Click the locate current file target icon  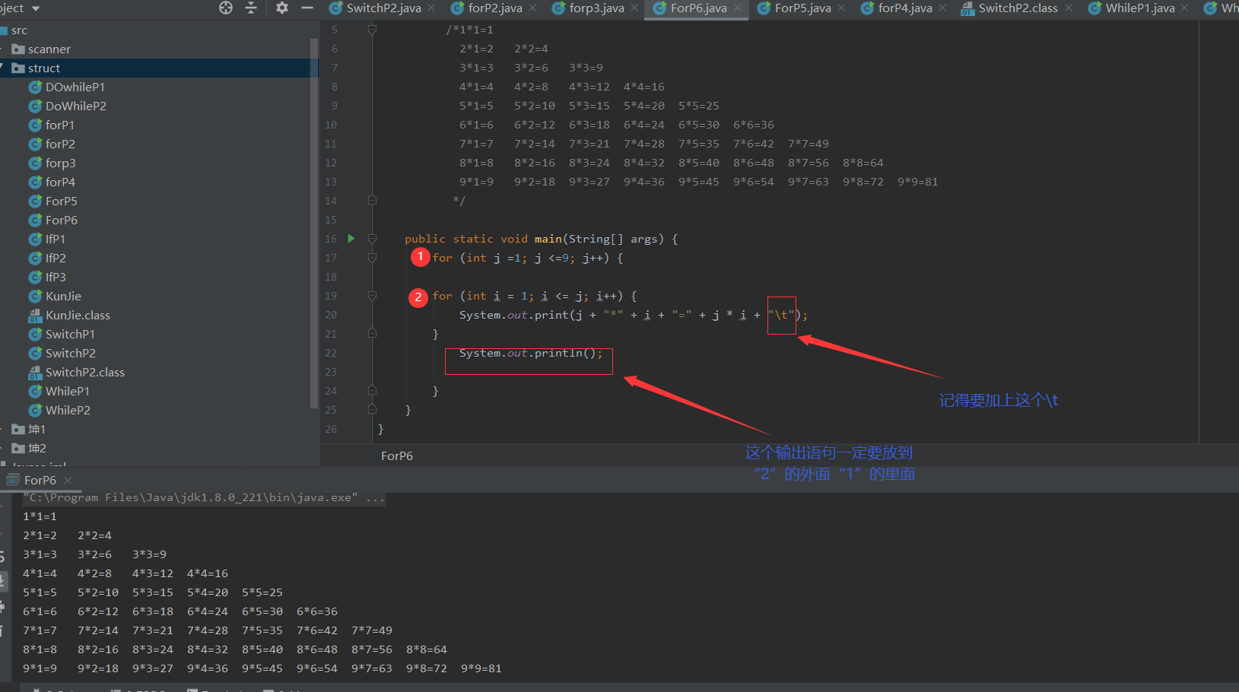(226, 8)
